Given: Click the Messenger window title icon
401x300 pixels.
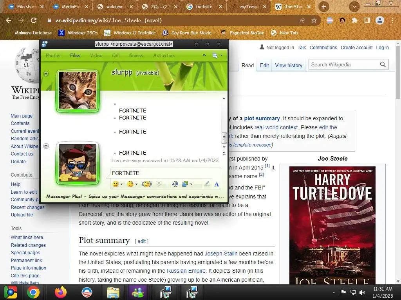Looking at the screenshot, I should pyautogui.click(x=45, y=44).
